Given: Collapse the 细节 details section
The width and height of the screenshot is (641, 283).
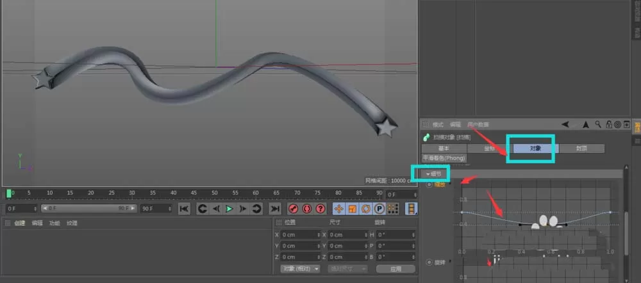Looking at the screenshot, I should pyautogui.click(x=434, y=174).
